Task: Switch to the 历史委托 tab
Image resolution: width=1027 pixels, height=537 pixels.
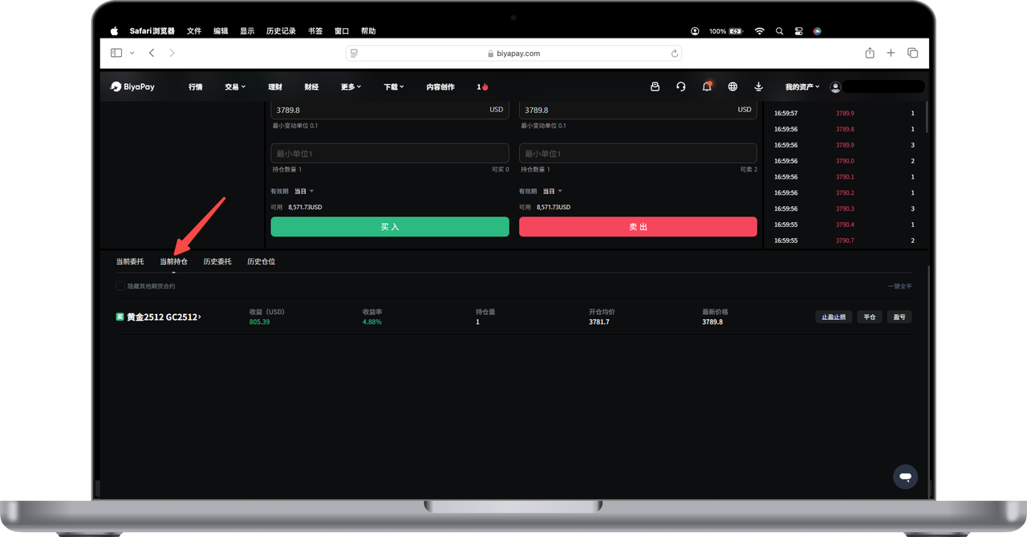Action: [x=217, y=261]
